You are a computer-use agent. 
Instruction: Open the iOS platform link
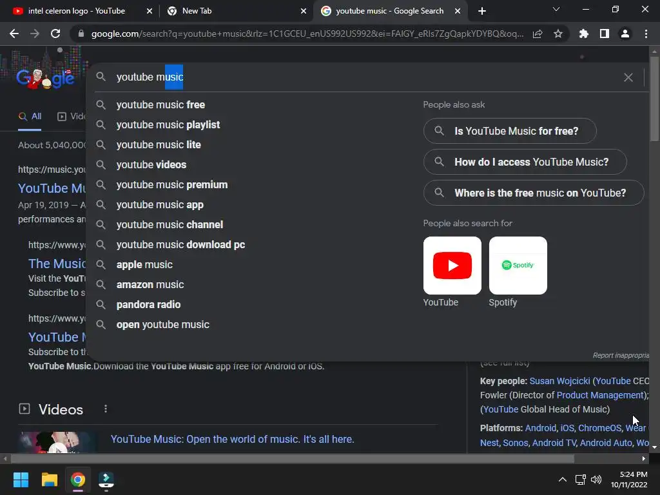(567, 428)
